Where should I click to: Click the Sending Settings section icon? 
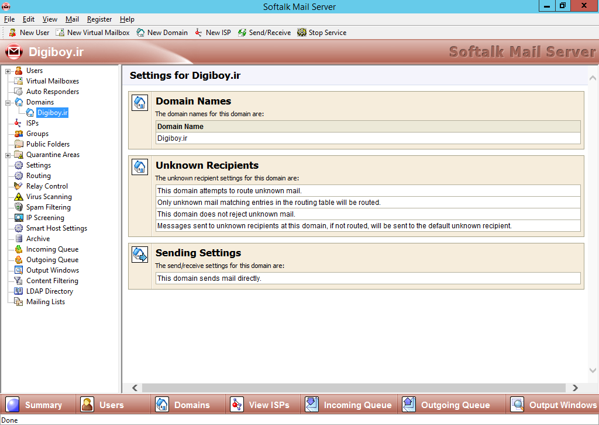140,254
